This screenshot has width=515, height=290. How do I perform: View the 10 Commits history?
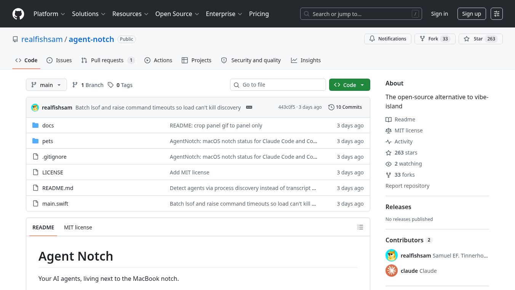click(x=345, y=107)
